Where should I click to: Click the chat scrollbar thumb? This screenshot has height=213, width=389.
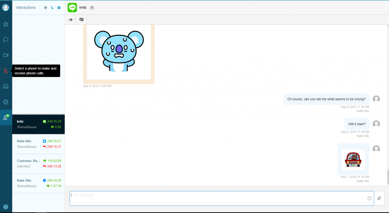388,177
